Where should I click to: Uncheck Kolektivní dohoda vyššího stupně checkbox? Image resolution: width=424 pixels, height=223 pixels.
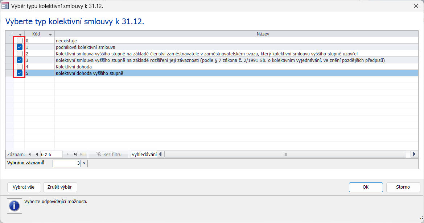(x=20, y=73)
